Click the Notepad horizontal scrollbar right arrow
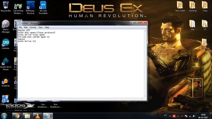 point(142,99)
